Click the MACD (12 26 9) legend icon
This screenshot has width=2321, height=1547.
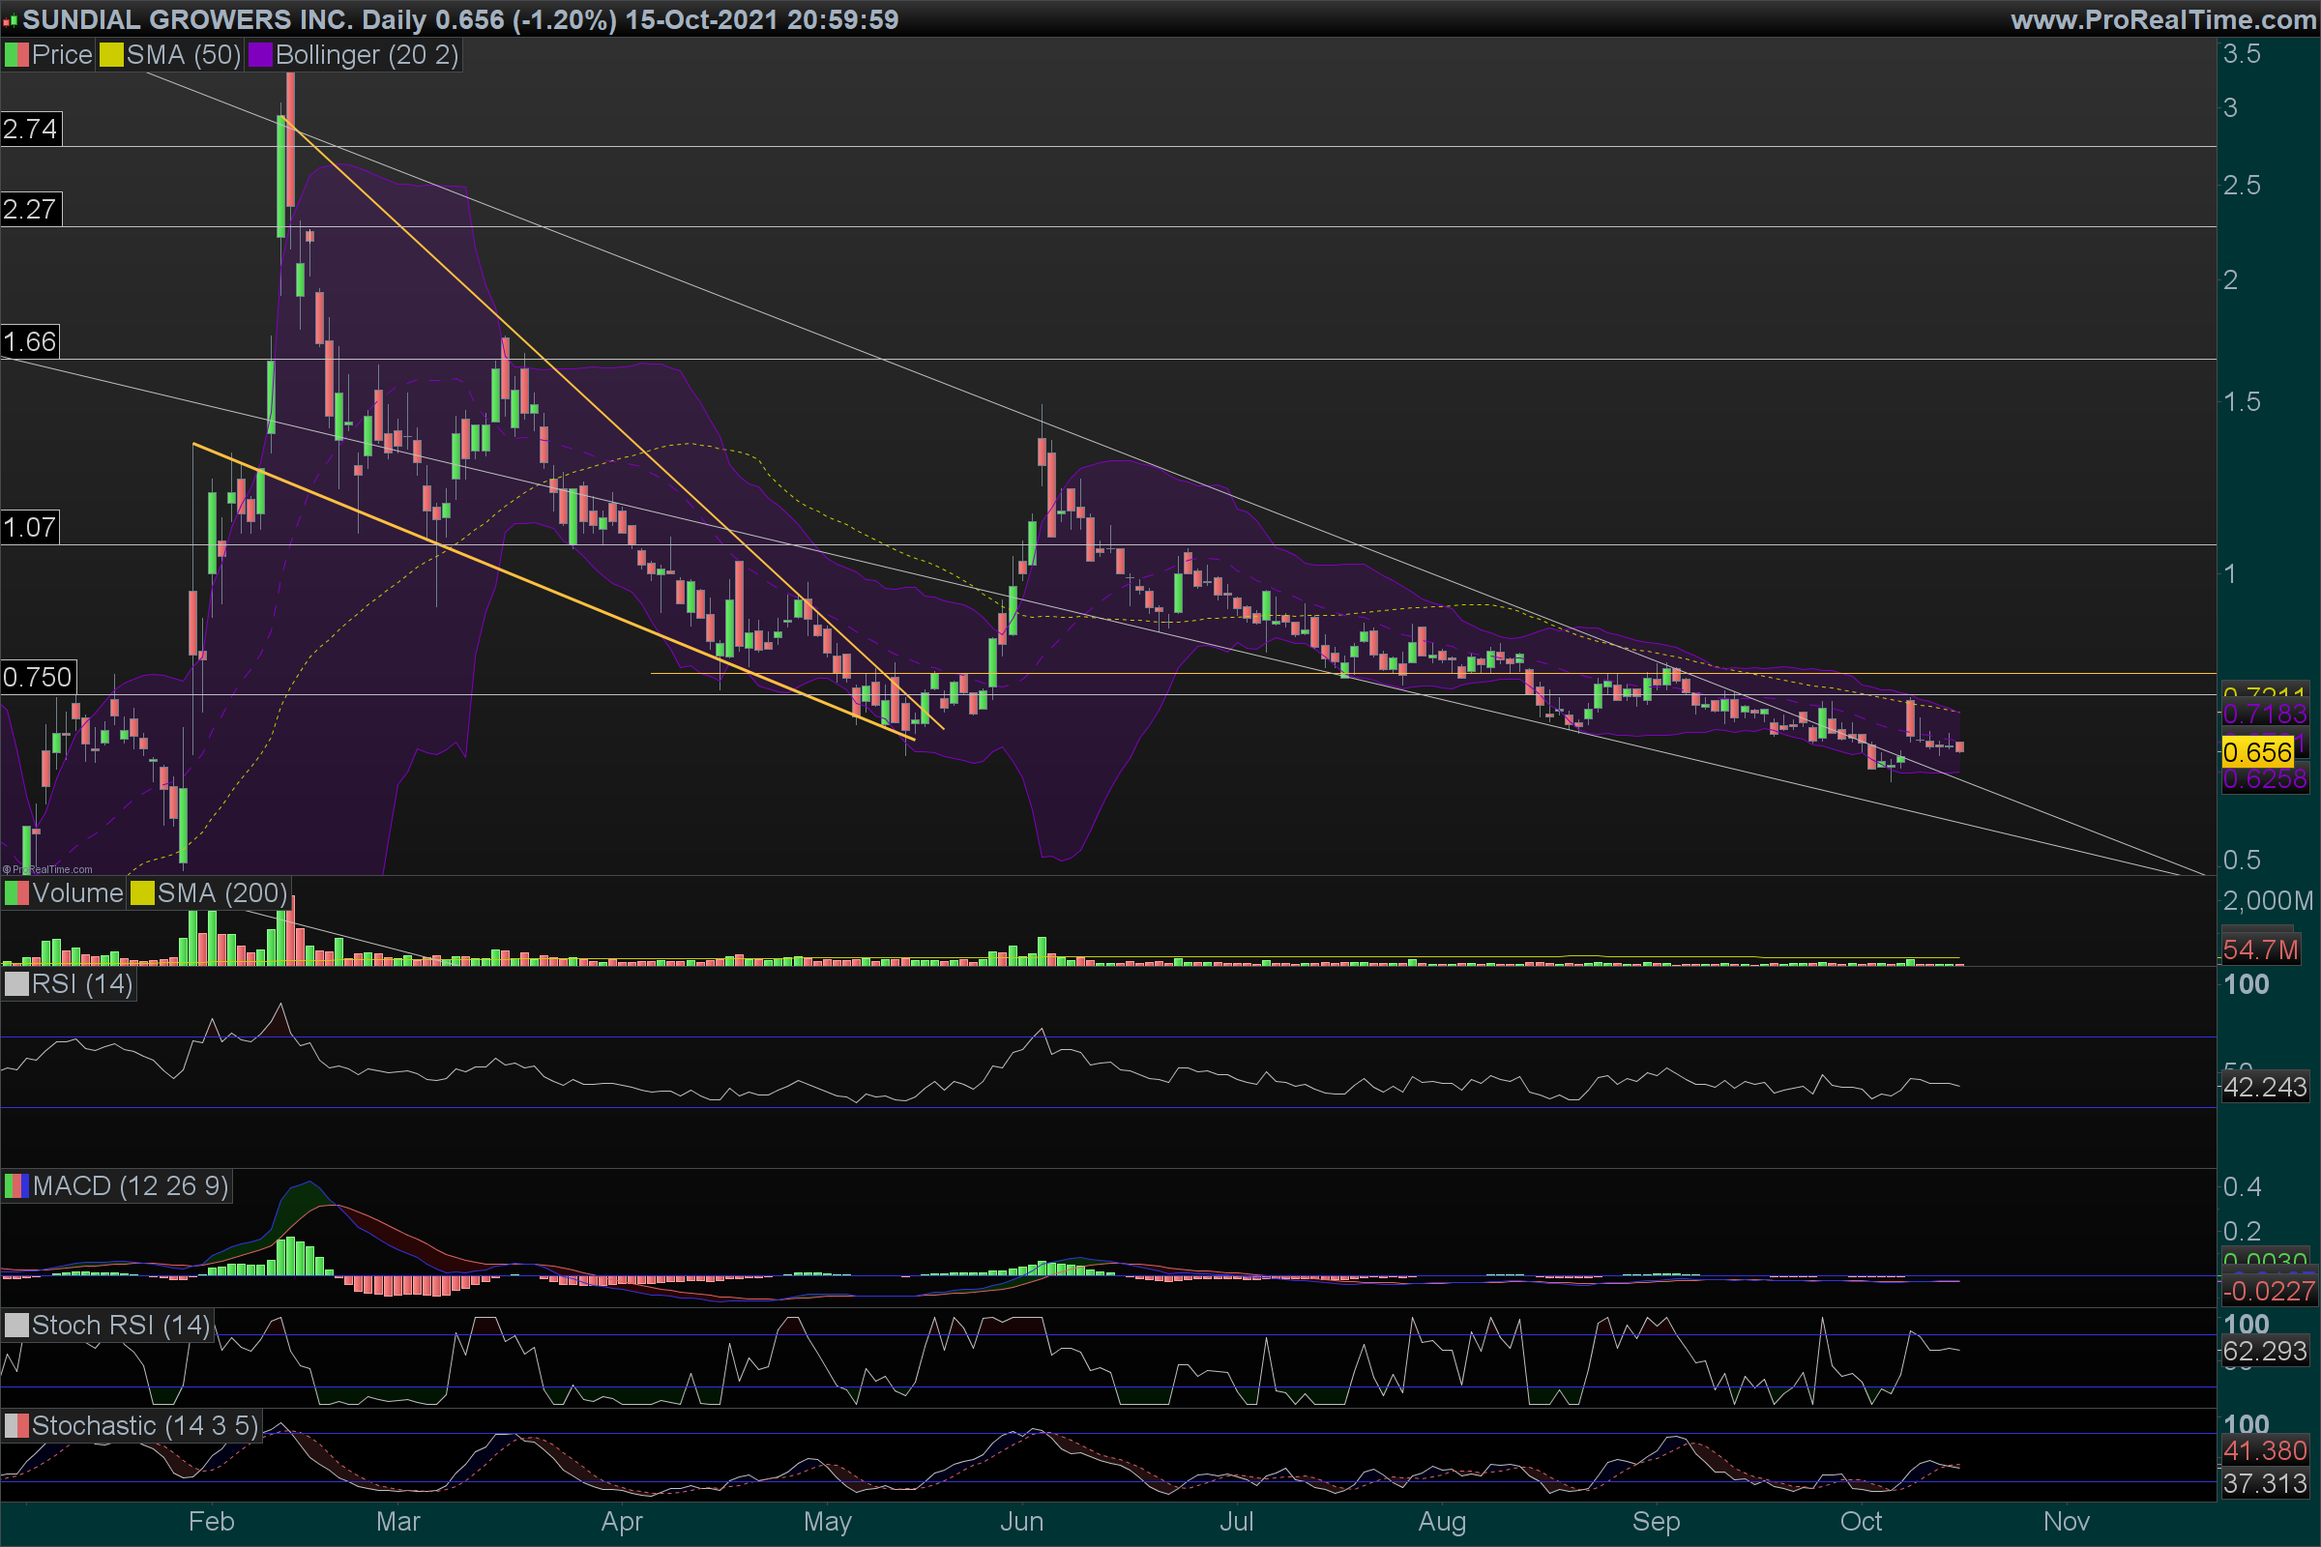[x=16, y=1186]
